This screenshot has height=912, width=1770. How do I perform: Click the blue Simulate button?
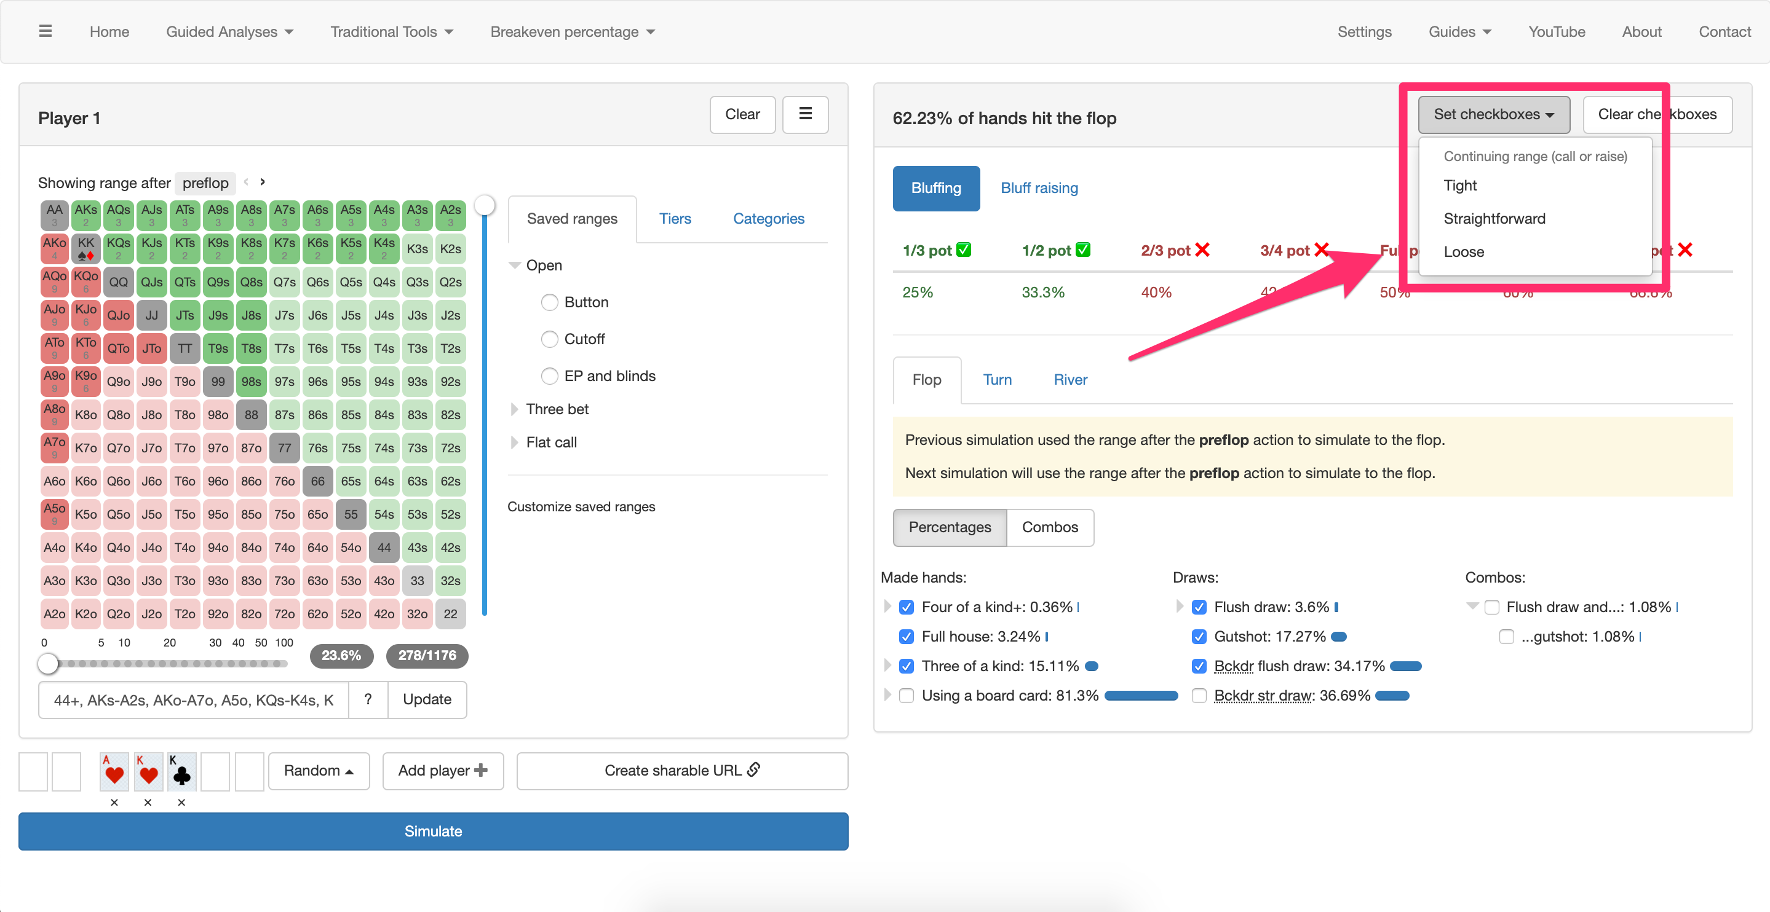[434, 831]
